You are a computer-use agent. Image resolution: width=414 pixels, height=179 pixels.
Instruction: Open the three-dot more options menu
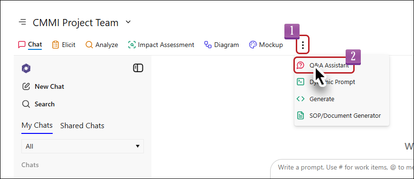tap(303, 45)
